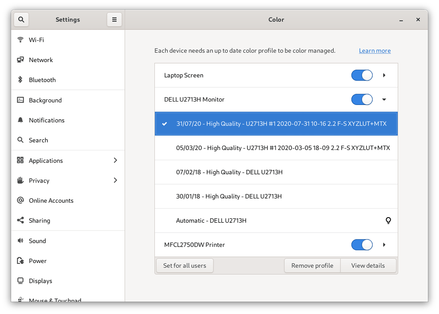This screenshot has height=314, width=439.
Task: Open the Learn more link
Action: pos(375,51)
